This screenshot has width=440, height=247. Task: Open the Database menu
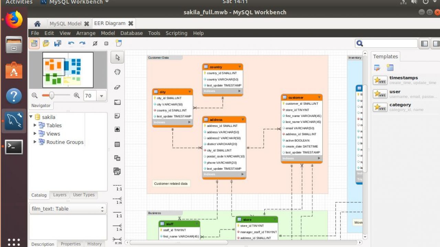pos(131,33)
